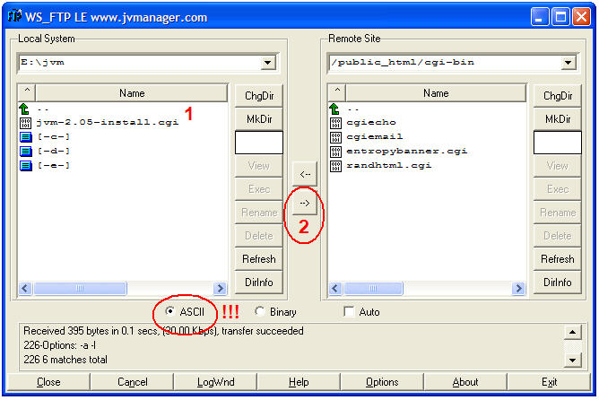Viewport: 599px width, 400px height.
Task: Click the "transfer succeeded" log line
Action: [163, 331]
